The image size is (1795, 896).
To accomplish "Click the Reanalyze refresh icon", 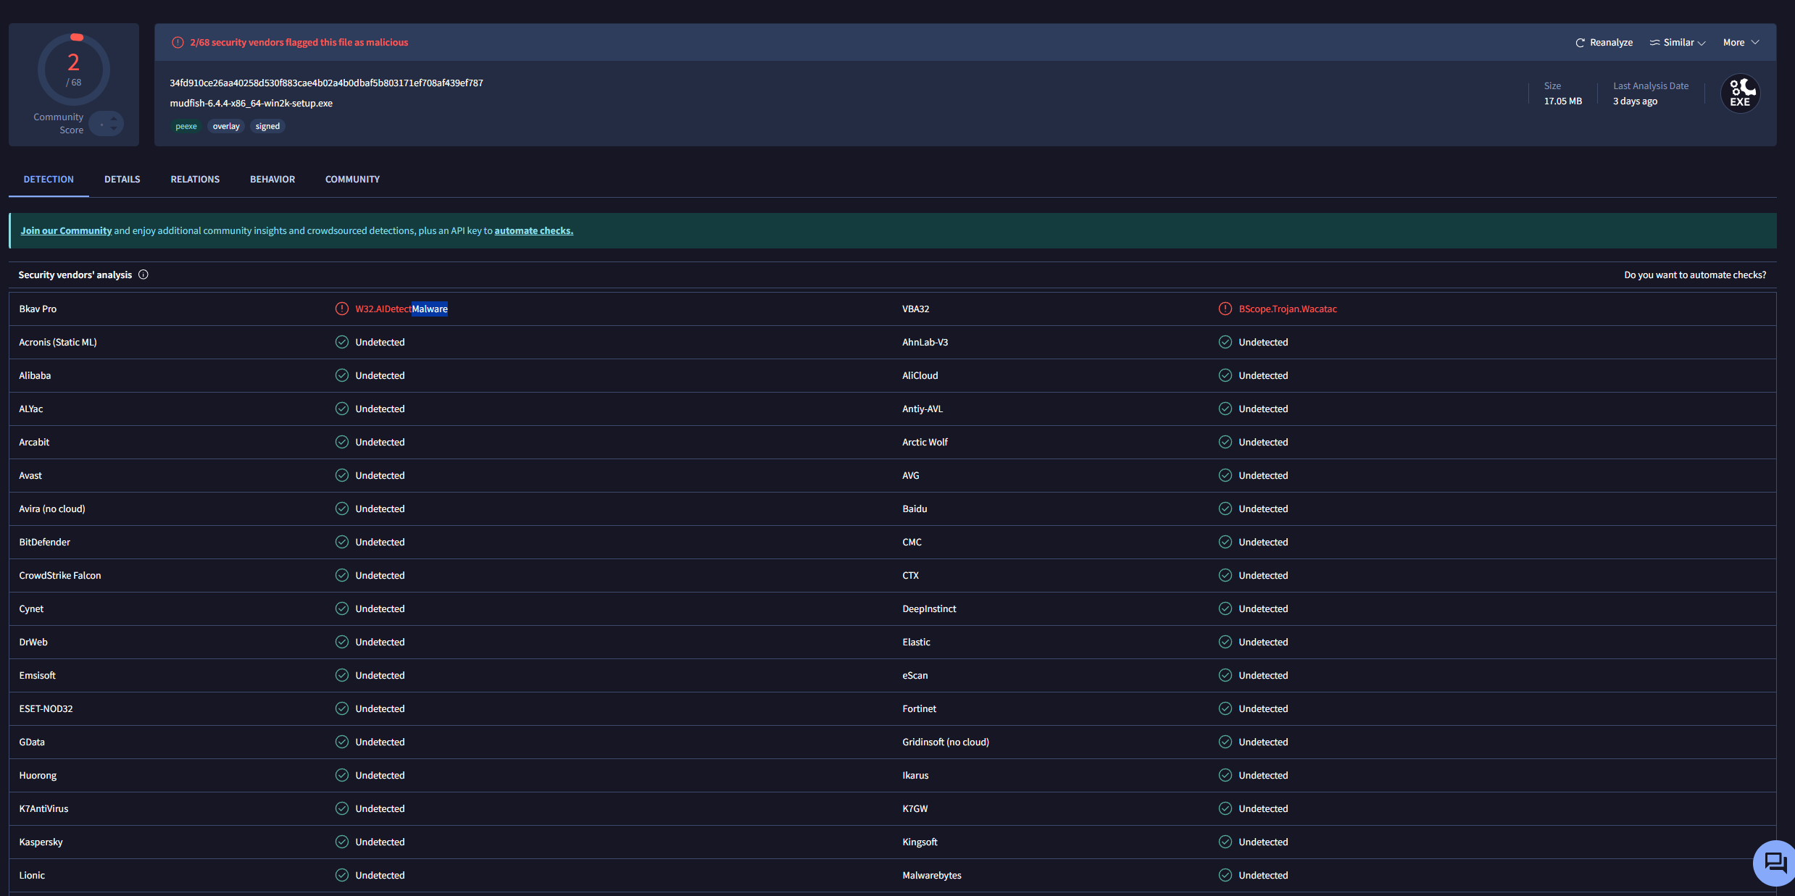I will click(x=1579, y=43).
